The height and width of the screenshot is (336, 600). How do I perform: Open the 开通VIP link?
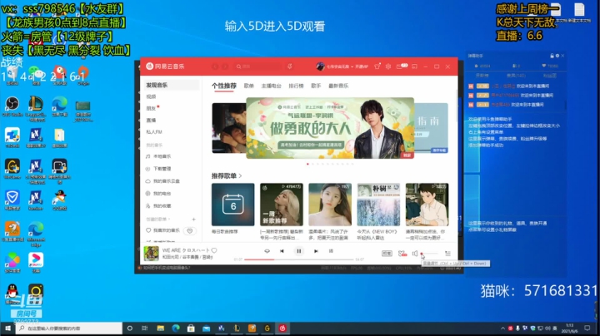(x=362, y=67)
